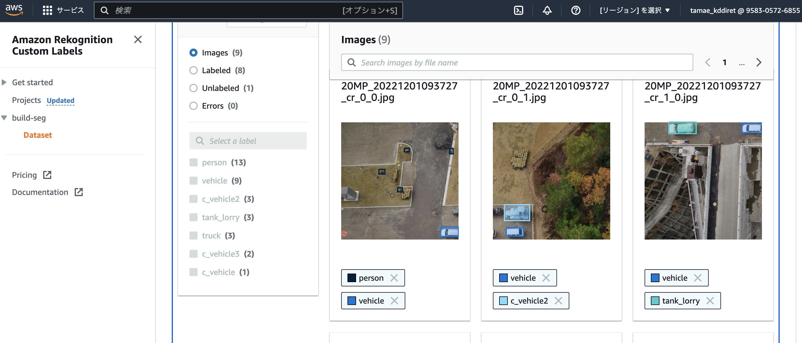
Task: Open the notifications bell
Action: [547, 11]
